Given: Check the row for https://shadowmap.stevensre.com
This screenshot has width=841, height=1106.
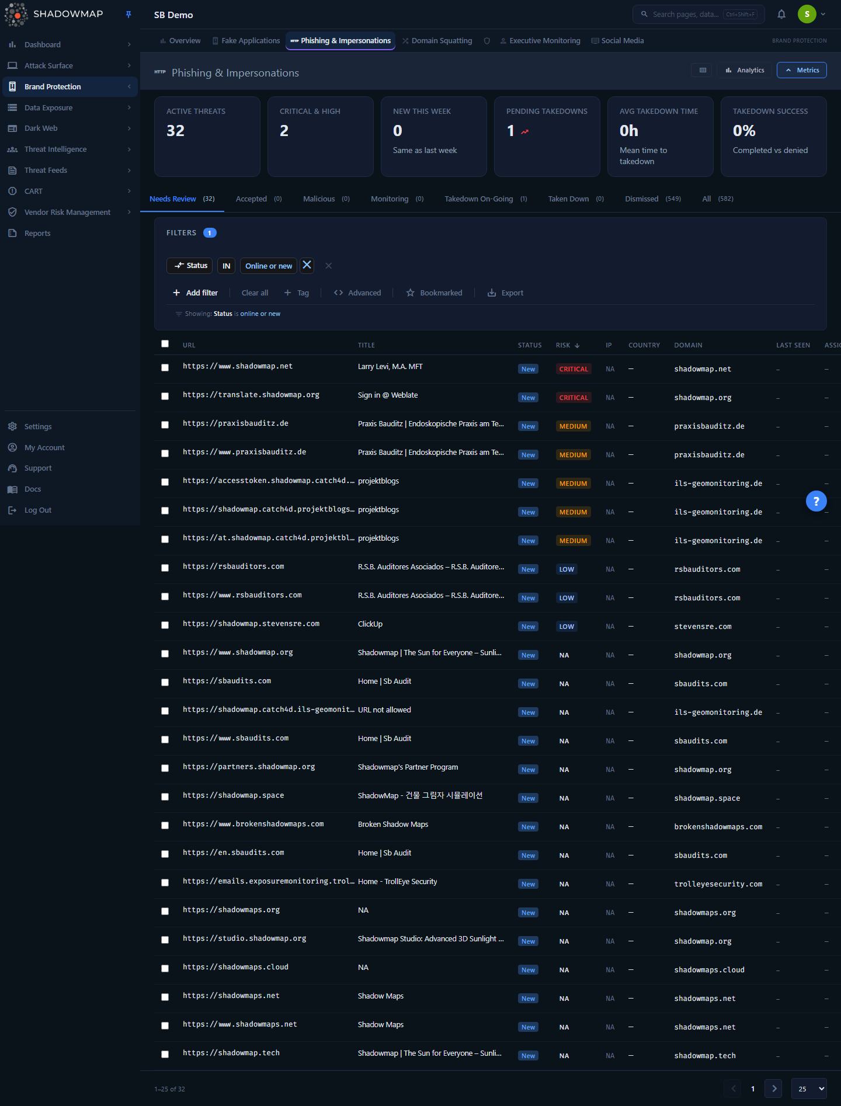Looking at the screenshot, I should coord(165,625).
